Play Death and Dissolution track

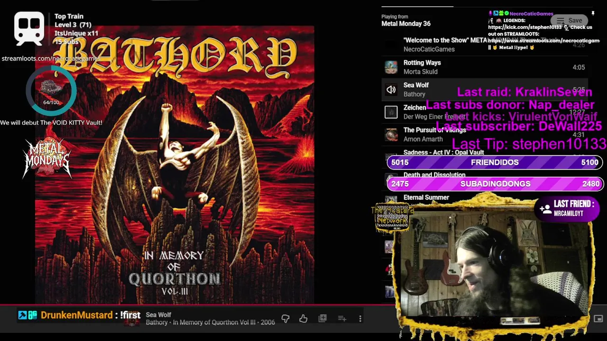(434, 175)
